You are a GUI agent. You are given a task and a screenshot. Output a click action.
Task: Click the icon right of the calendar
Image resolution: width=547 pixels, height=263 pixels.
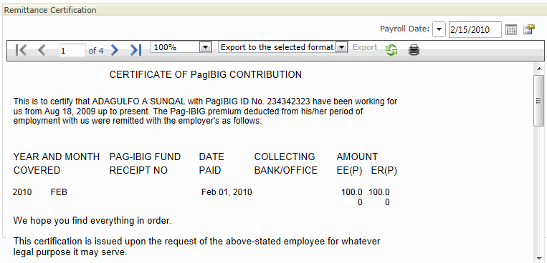click(x=529, y=29)
